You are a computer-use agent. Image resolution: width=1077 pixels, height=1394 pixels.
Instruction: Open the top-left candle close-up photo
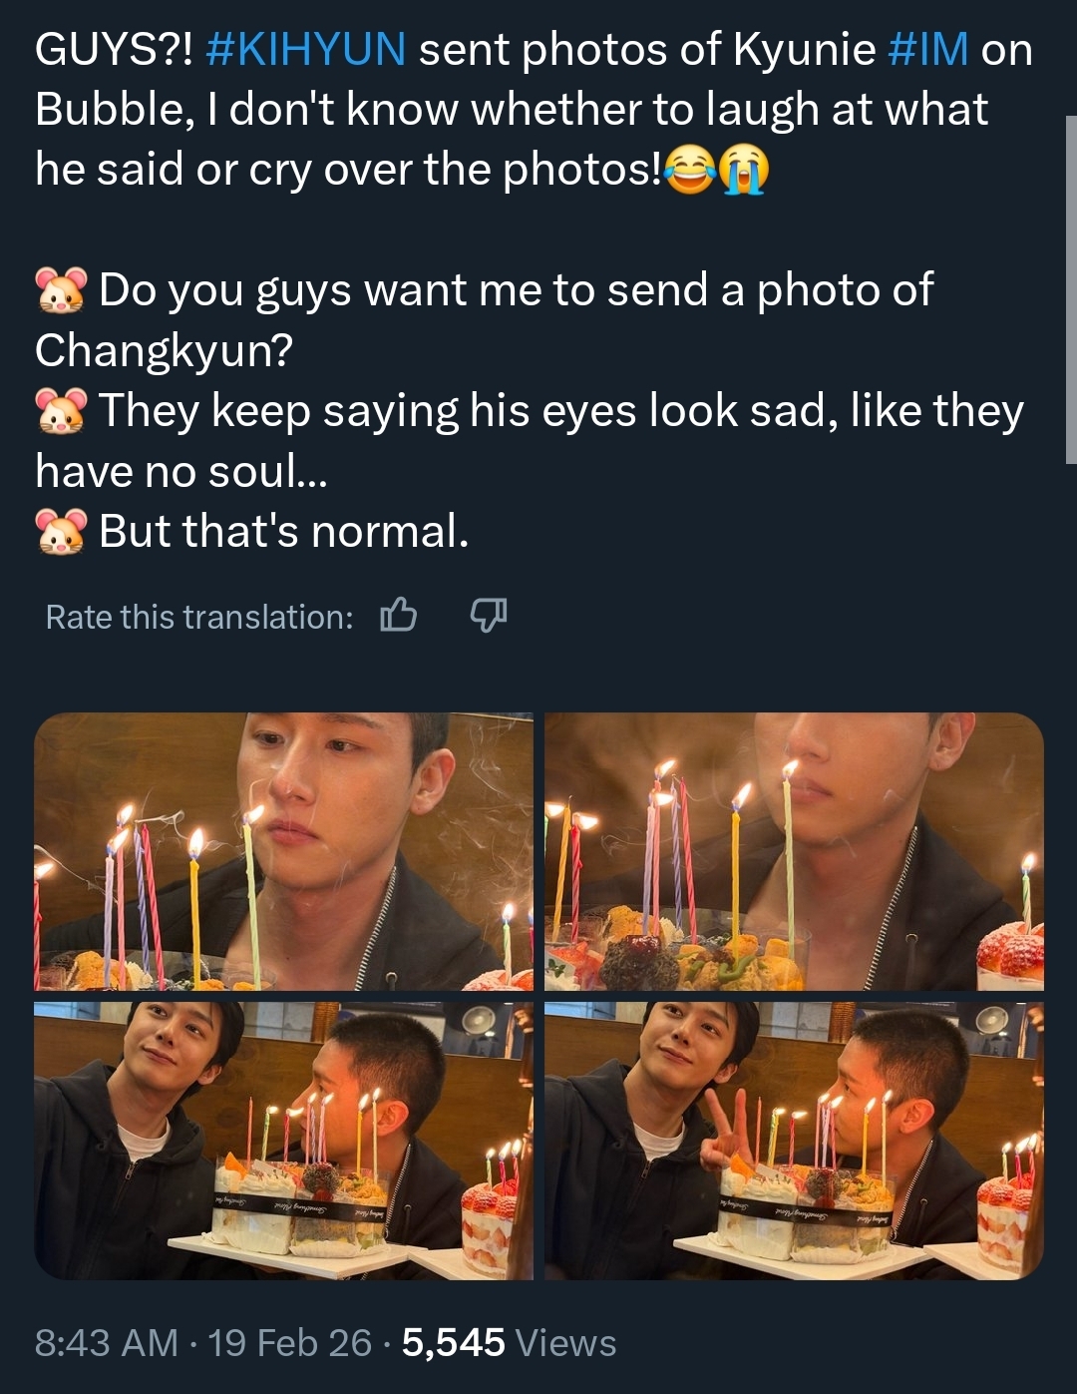(x=283, y=851)
